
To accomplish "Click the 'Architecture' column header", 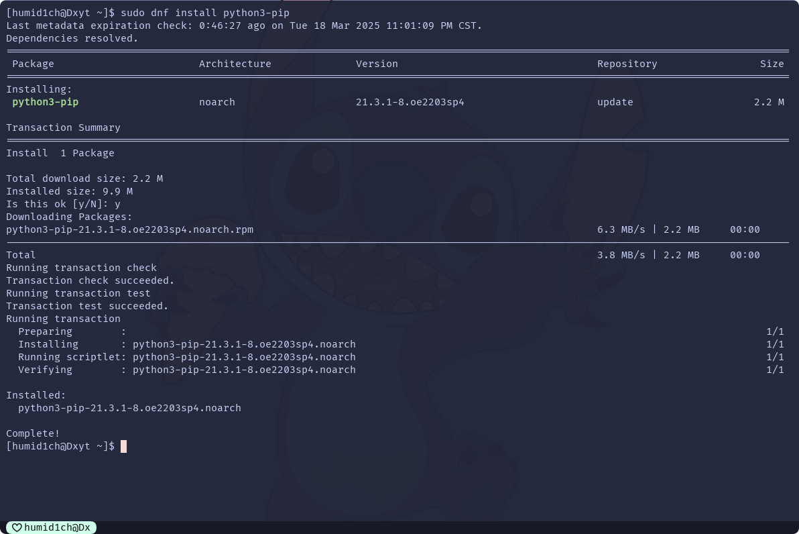I will (x=235, y=64).
